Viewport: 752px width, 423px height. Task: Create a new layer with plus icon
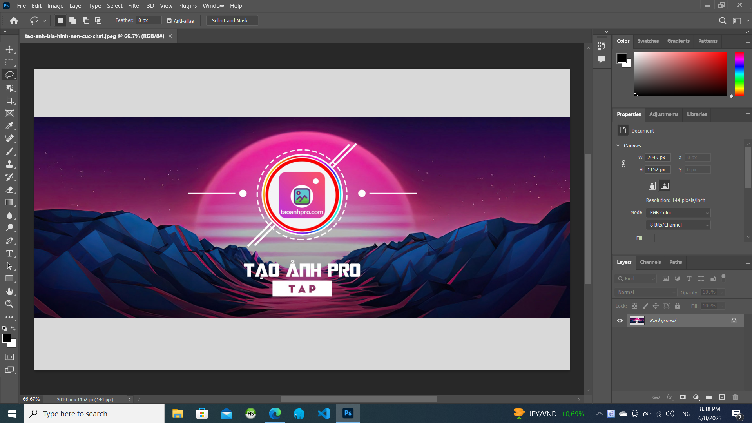[x=722, y=397]
